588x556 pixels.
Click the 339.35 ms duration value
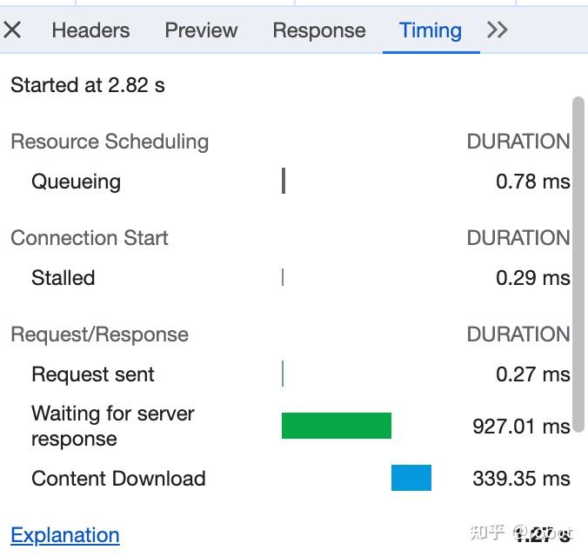pyautogui.click(x=521, y=479)
